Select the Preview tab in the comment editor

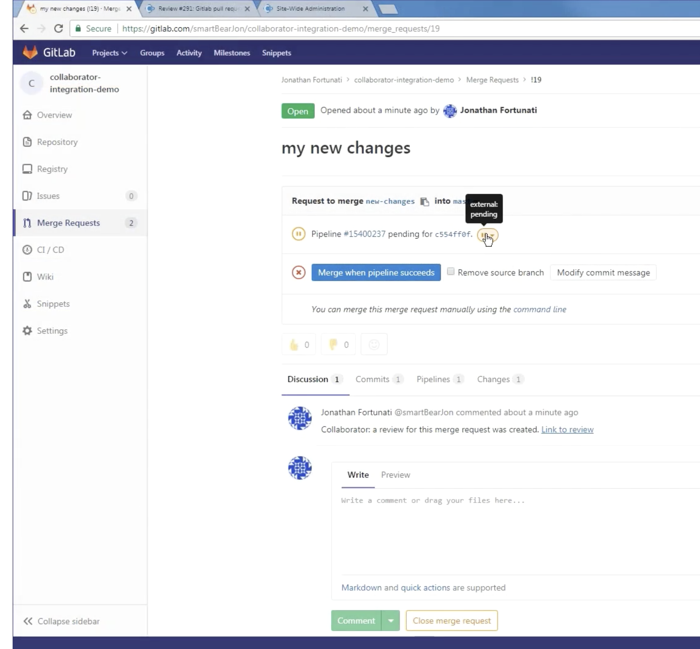pos(396,475)
